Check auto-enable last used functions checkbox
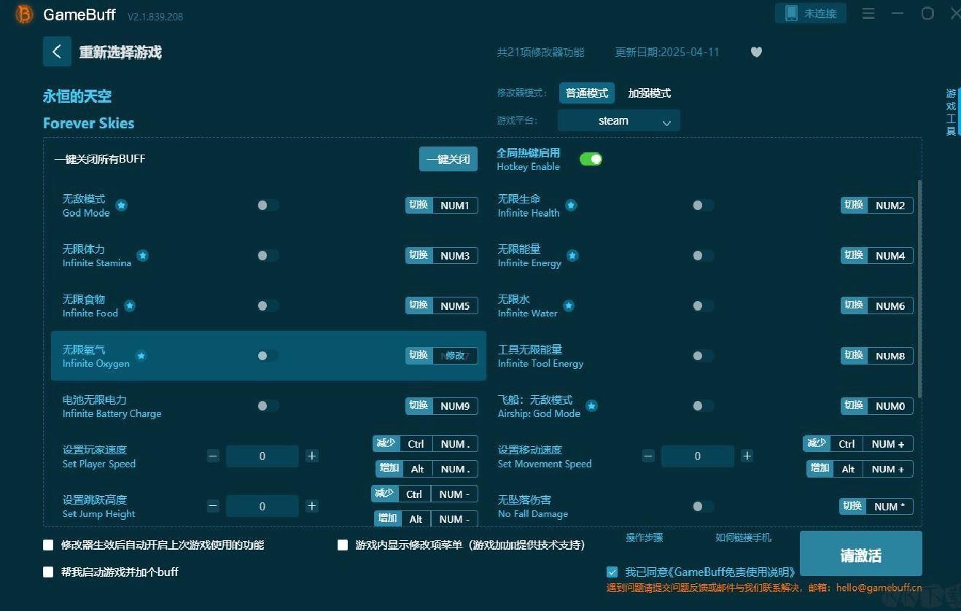The height and width of the screenshot is (611, 961). coord(49,545)
